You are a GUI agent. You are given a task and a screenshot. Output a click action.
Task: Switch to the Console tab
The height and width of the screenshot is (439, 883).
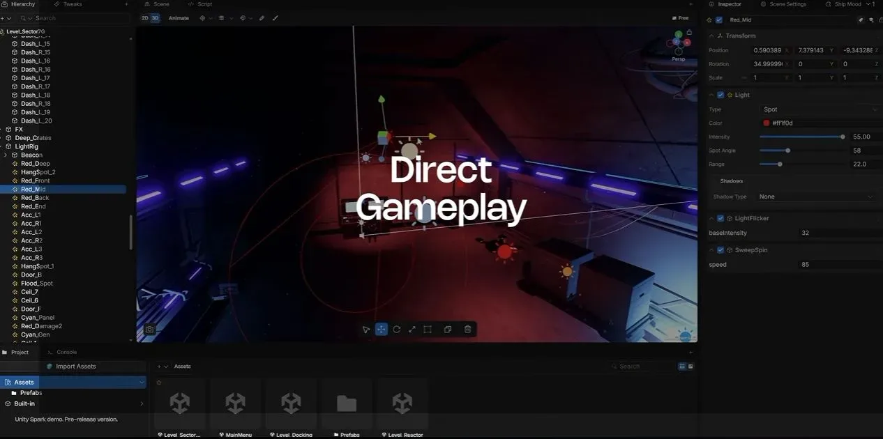coord(62,353)
